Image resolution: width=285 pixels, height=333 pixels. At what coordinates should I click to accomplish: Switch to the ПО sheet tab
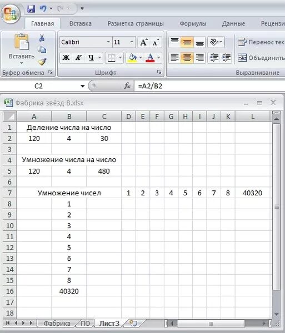coord(86,323)
